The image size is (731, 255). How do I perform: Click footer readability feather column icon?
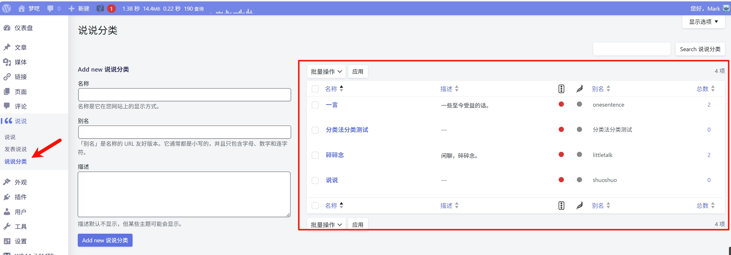[x=579, y=206]
